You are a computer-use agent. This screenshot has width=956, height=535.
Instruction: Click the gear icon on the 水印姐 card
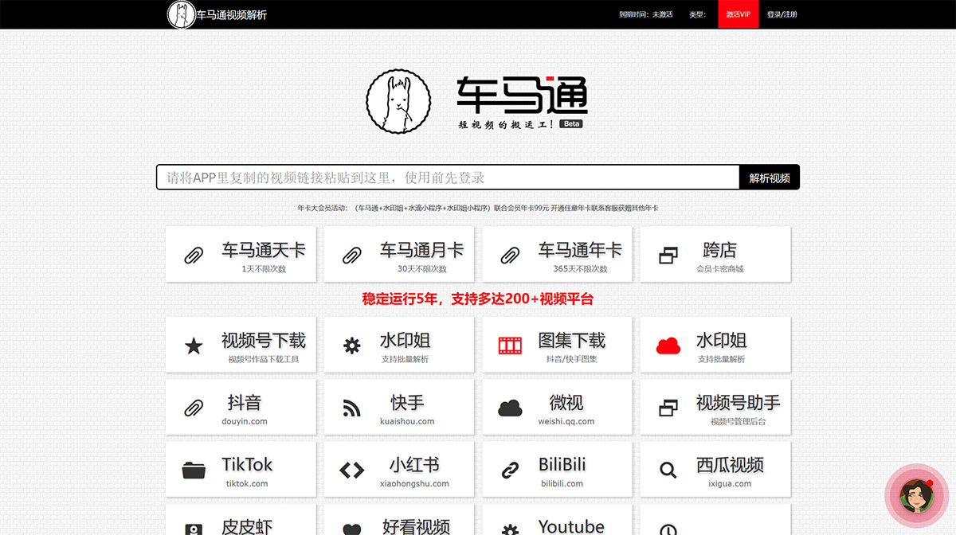[x=351, y=344]
